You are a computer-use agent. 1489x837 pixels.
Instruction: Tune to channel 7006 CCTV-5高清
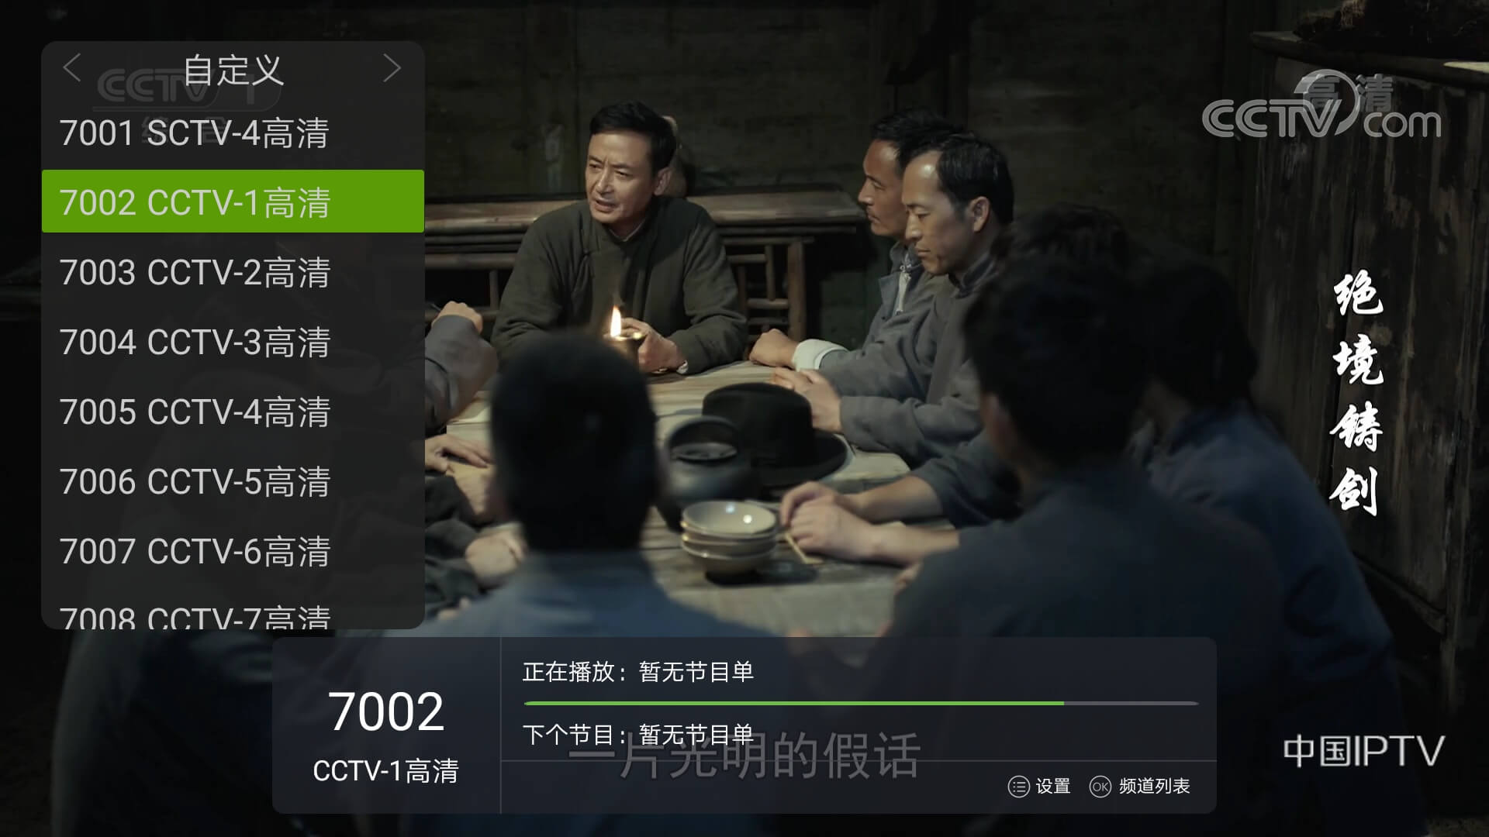pyautogui.click(x=233, y=482)
